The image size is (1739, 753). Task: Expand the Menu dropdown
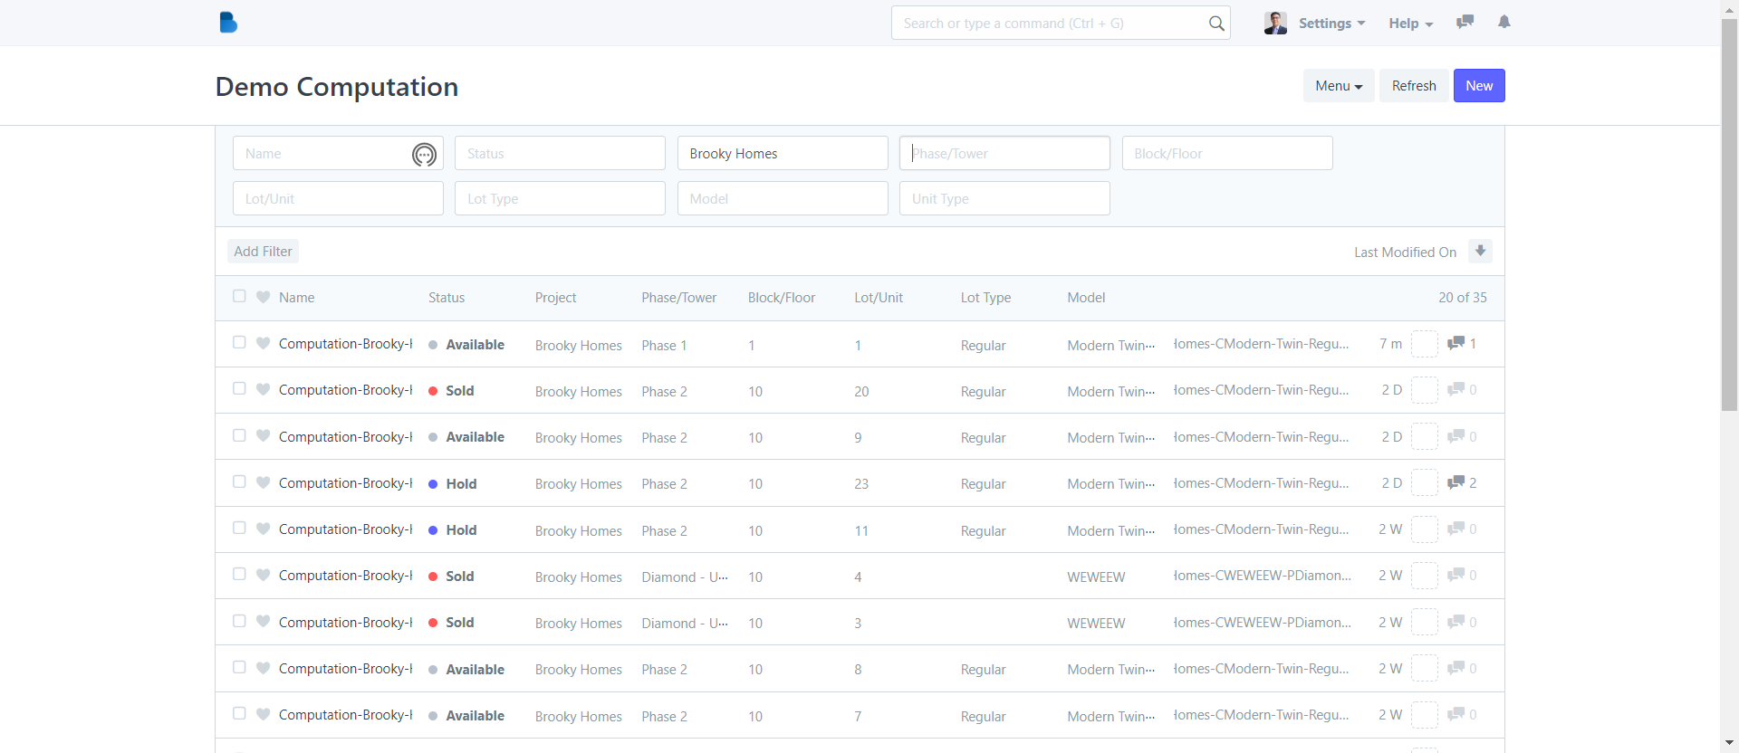click(1338, 86)
